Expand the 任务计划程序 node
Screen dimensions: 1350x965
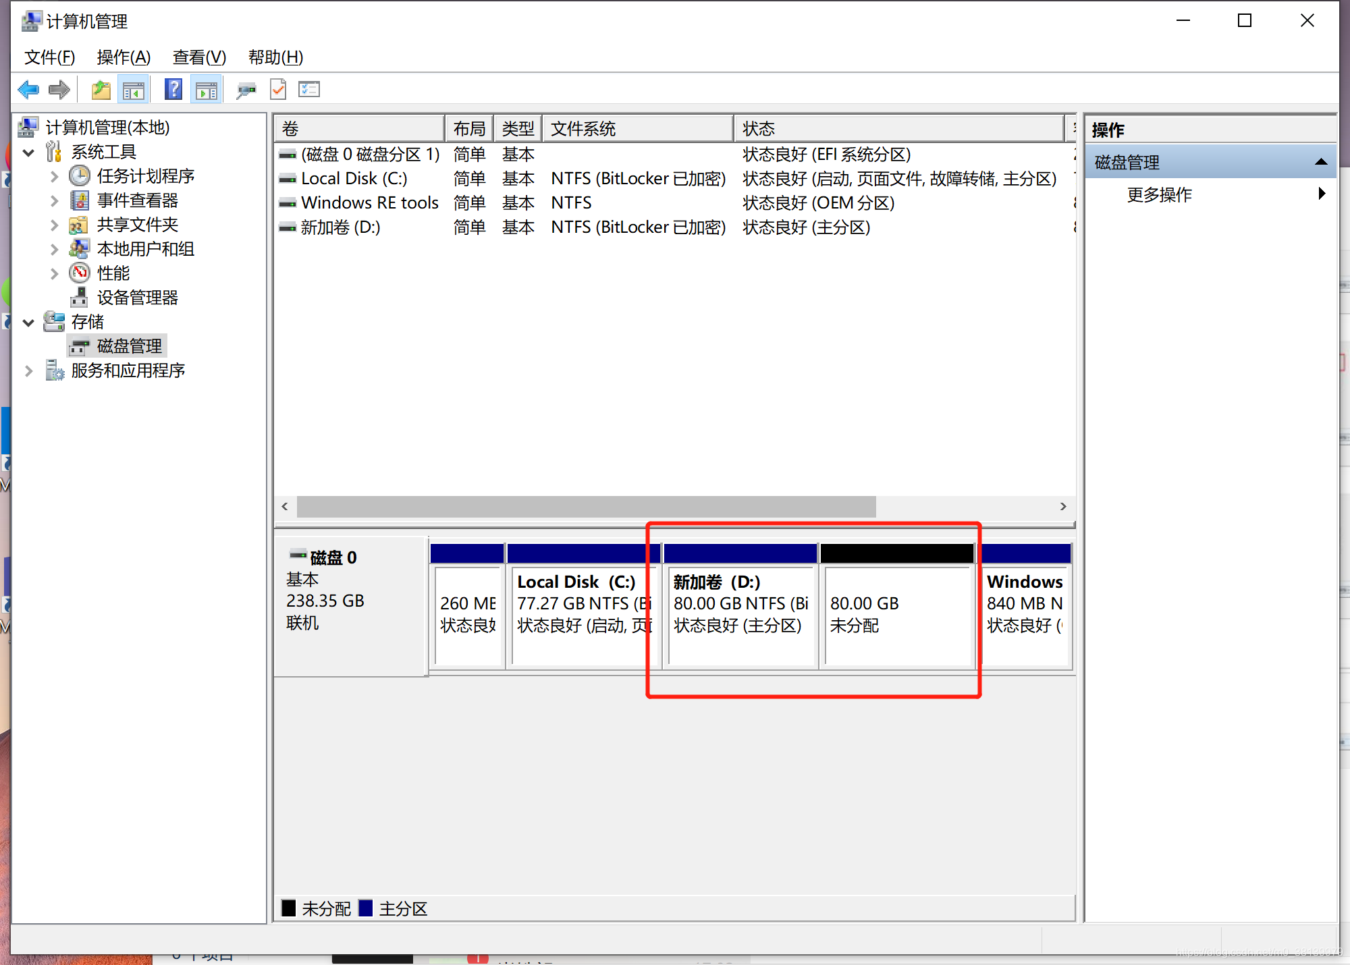(x=55, y=177)
